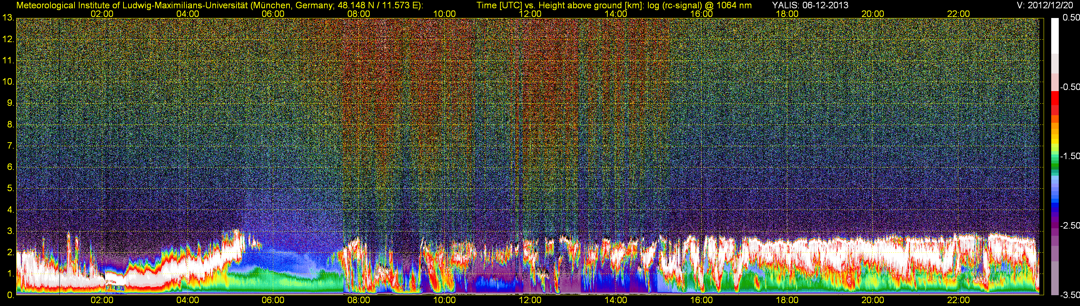Click the 1 km height axis label

click(11, 274)
